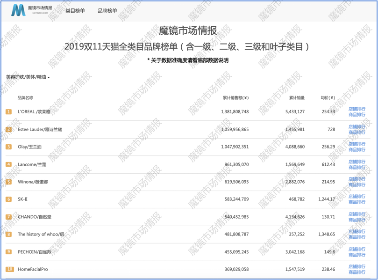Viewport: 378px width, 280px height.
Task: Switch to the 品牌榜单 tab
Action: point(107,11)
